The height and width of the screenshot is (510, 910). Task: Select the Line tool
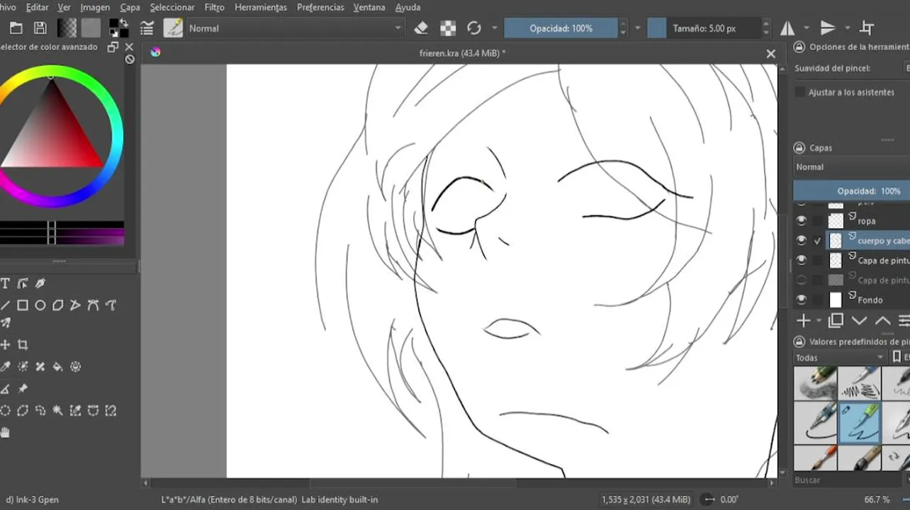click(5, 305)
